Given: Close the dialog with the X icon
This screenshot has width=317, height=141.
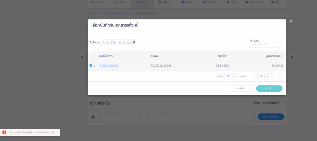Looking at the screenshot, I should pos(291,21).
